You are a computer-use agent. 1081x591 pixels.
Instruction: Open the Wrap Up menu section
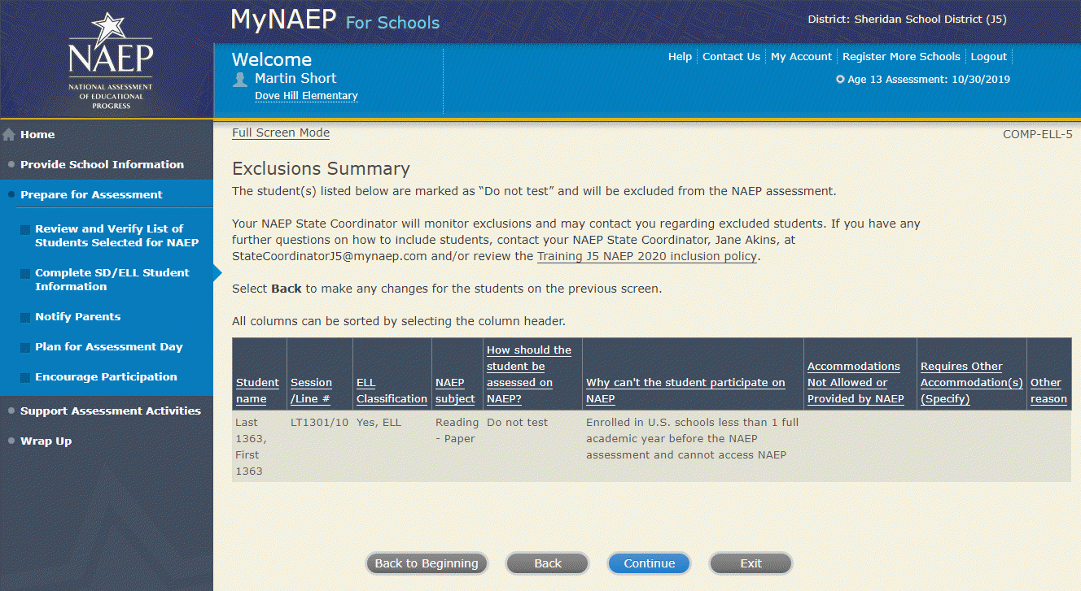[46, 441]
